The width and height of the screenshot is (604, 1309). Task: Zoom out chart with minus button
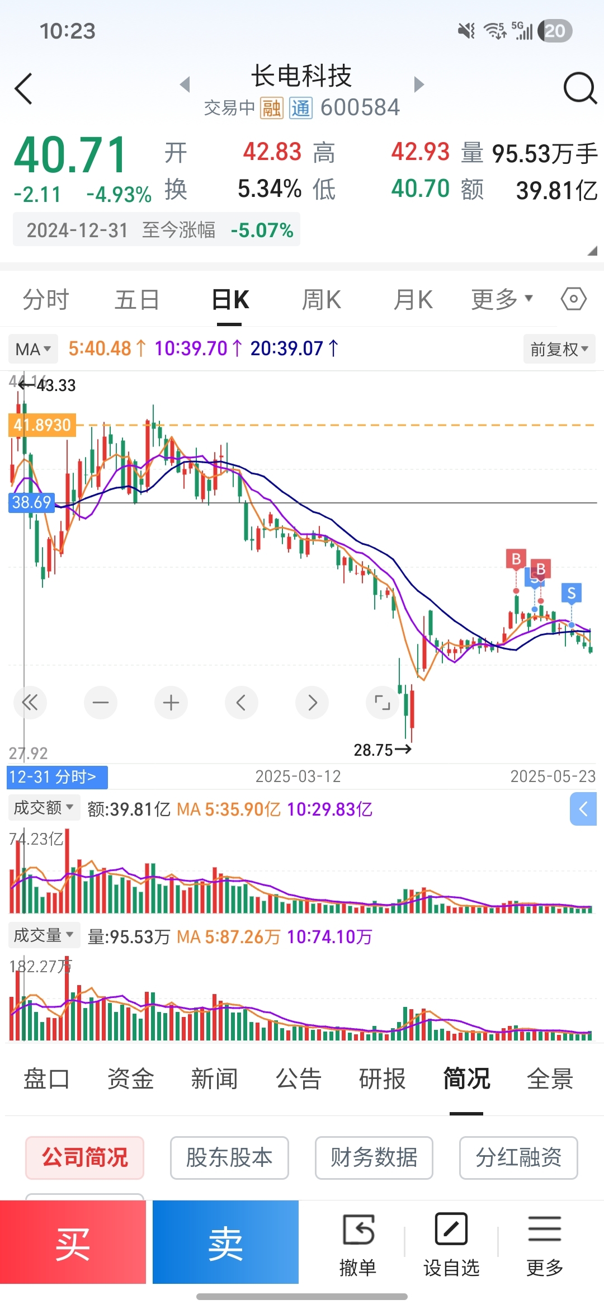(101, 702)
